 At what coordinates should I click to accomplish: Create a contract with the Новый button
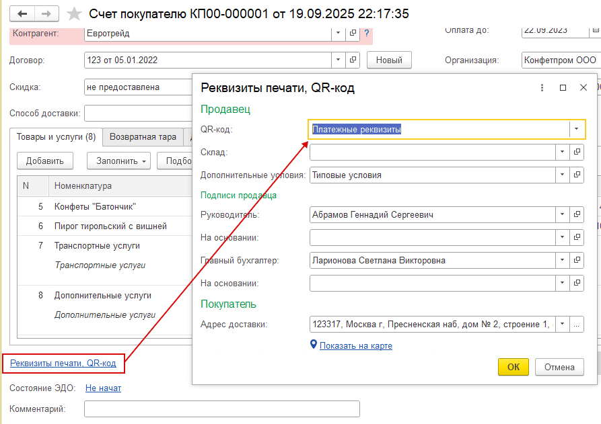tap(389, 60)
